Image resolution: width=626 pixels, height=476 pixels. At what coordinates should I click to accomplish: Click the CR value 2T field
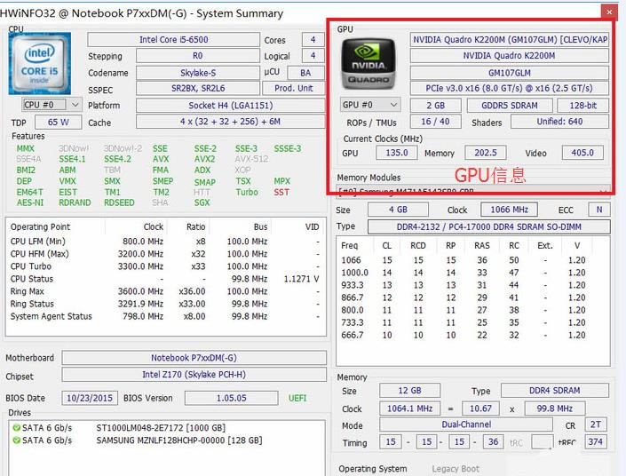[596, 424]
